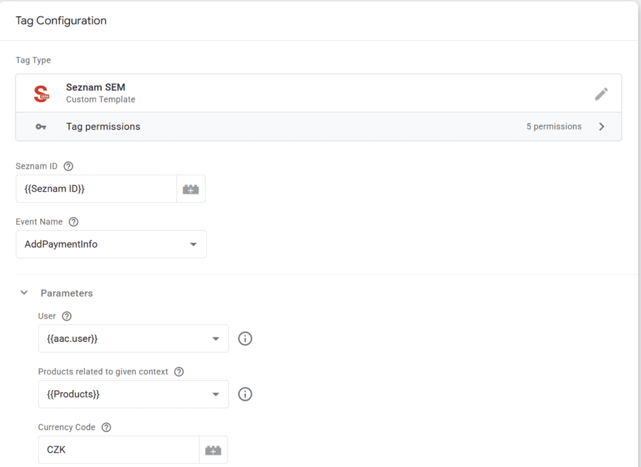Open variable picker for Currency Code field
The image size is (641, 467).
[213, 450]
